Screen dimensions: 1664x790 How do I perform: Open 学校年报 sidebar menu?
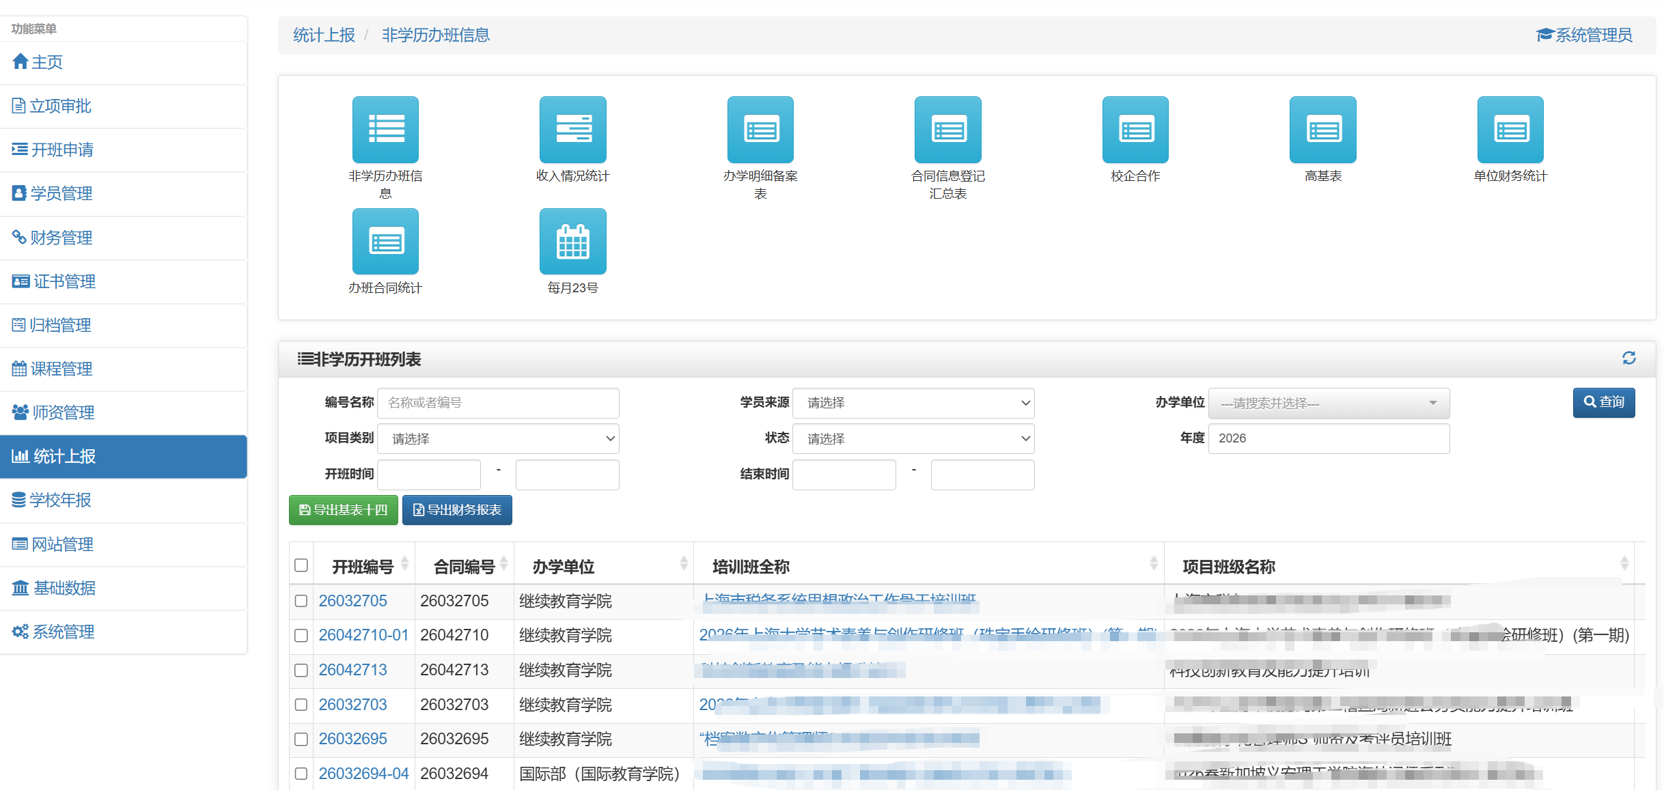123,500
